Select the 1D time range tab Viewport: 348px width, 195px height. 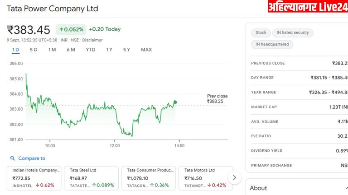click(15, 50)
